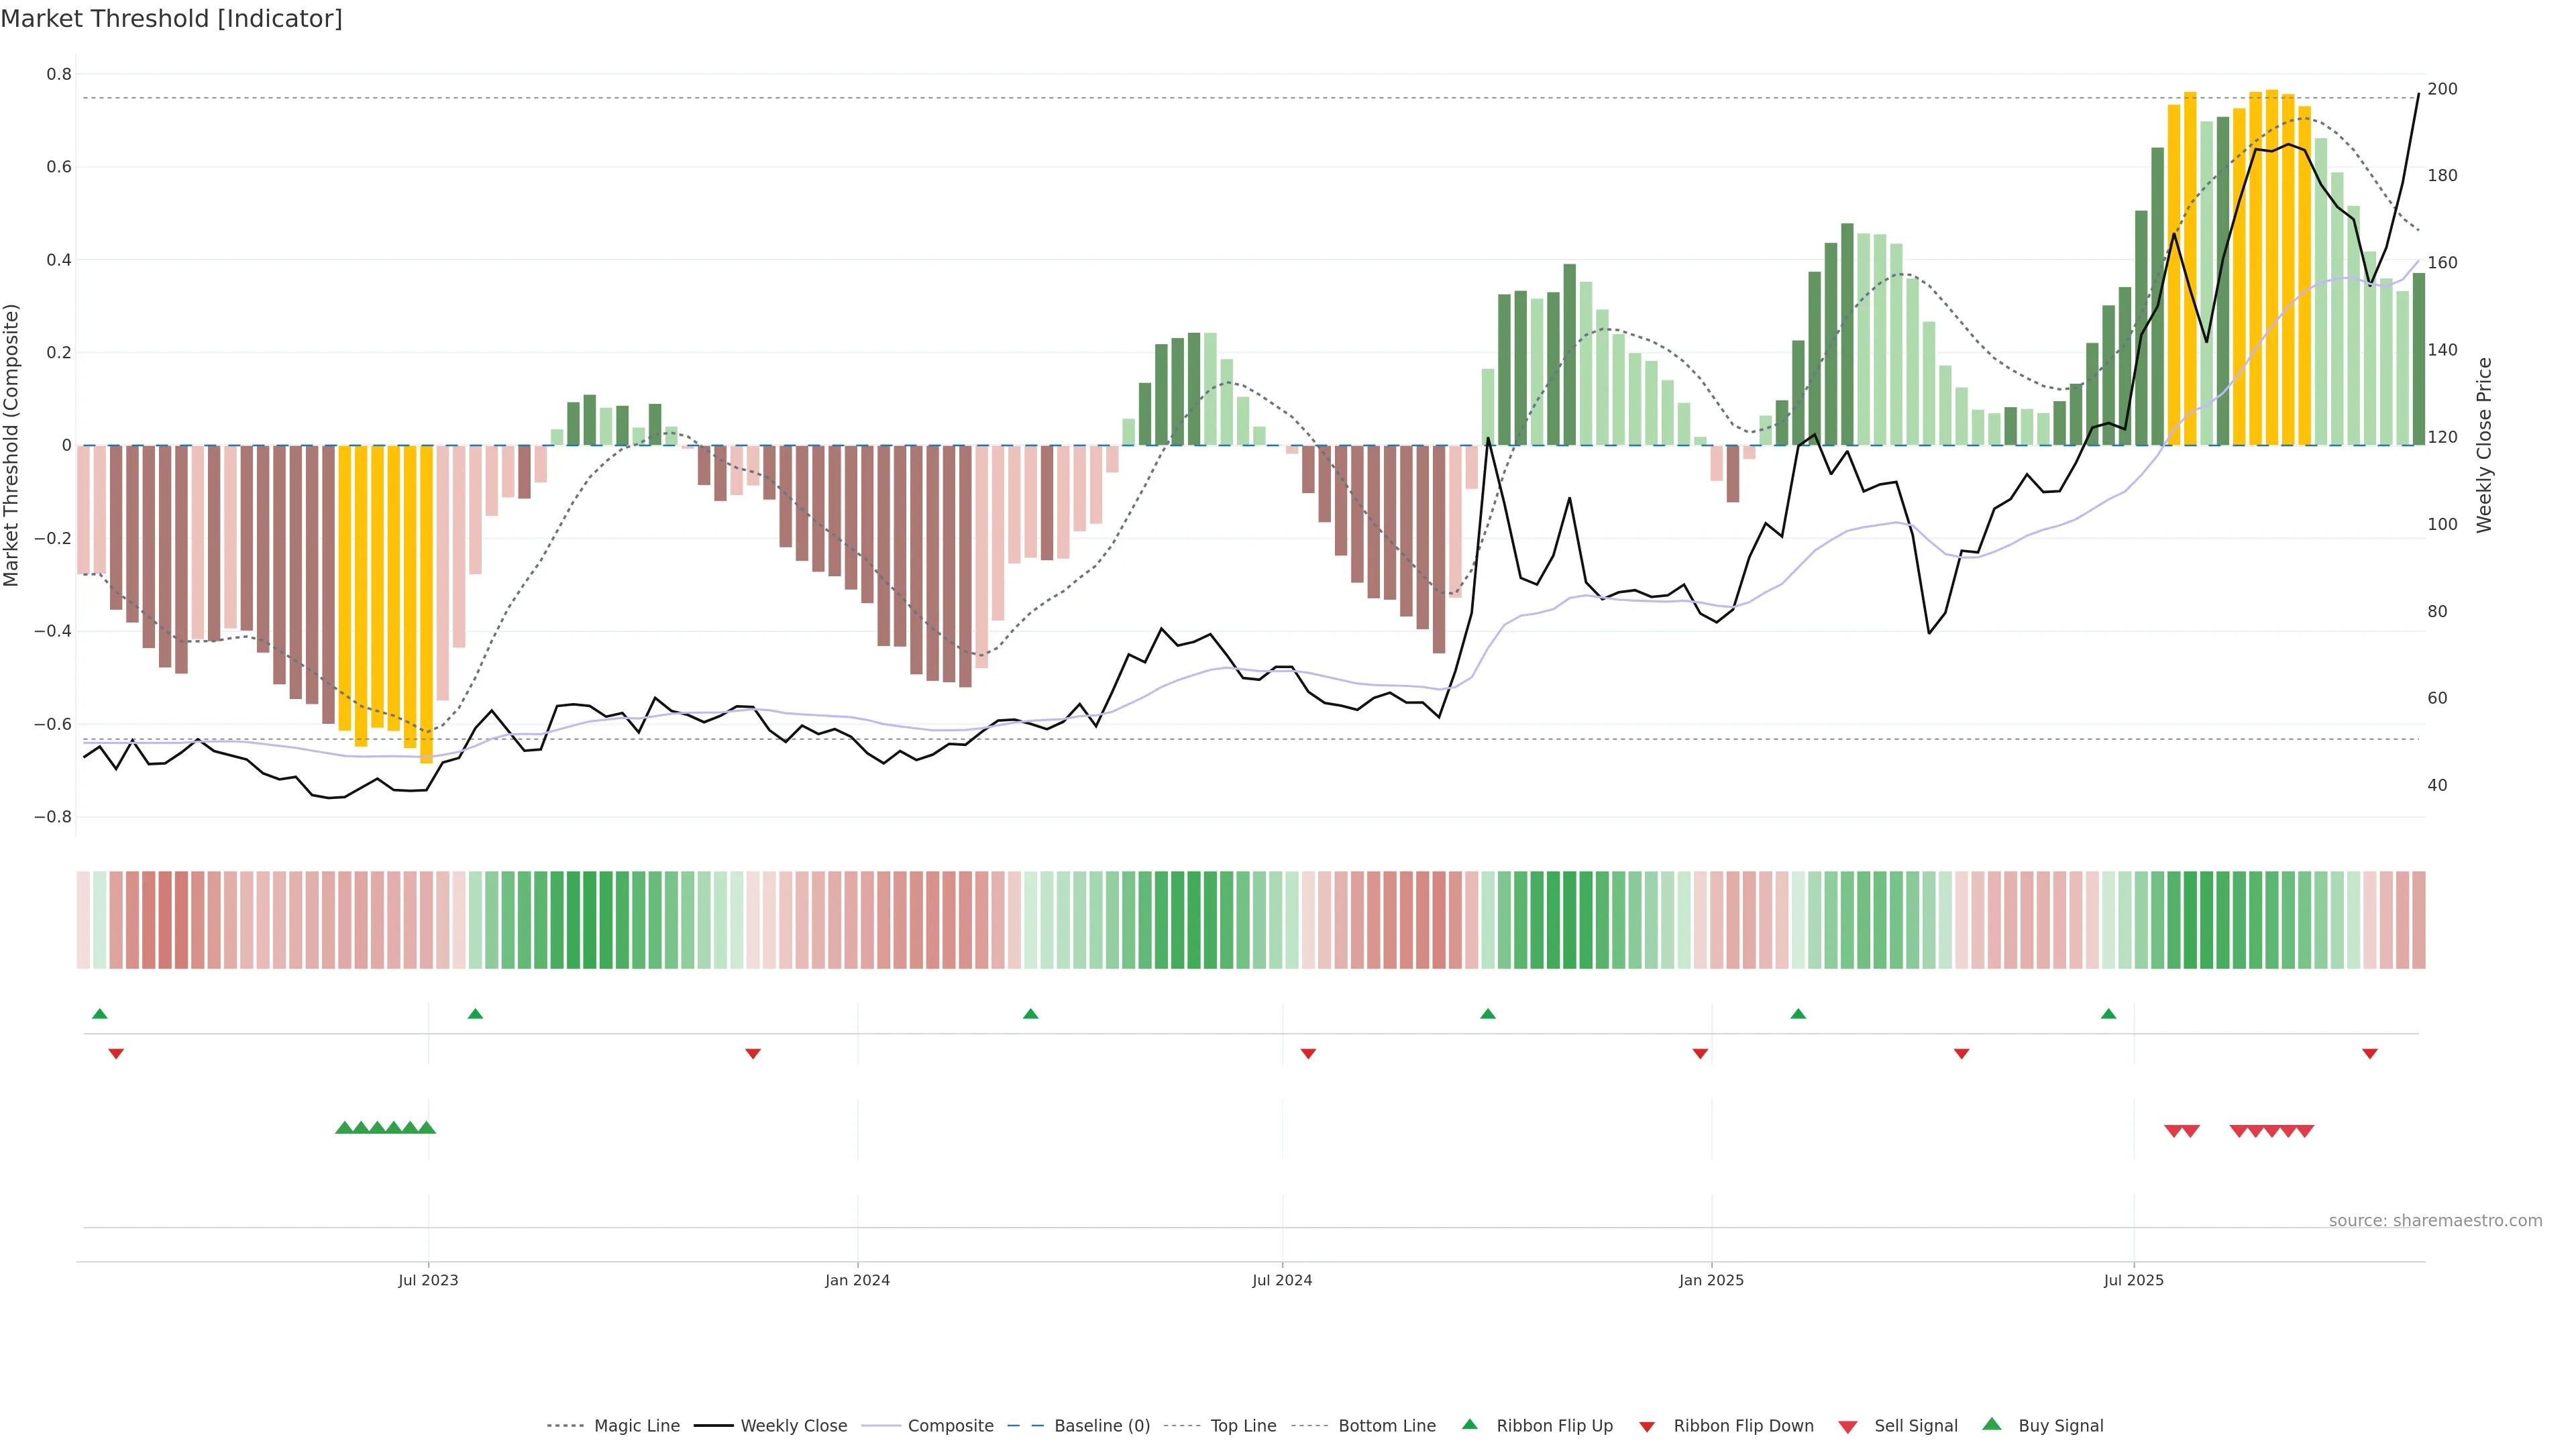
Task: Toggle Top Line legend entry
Action: click(1243, 1426)
